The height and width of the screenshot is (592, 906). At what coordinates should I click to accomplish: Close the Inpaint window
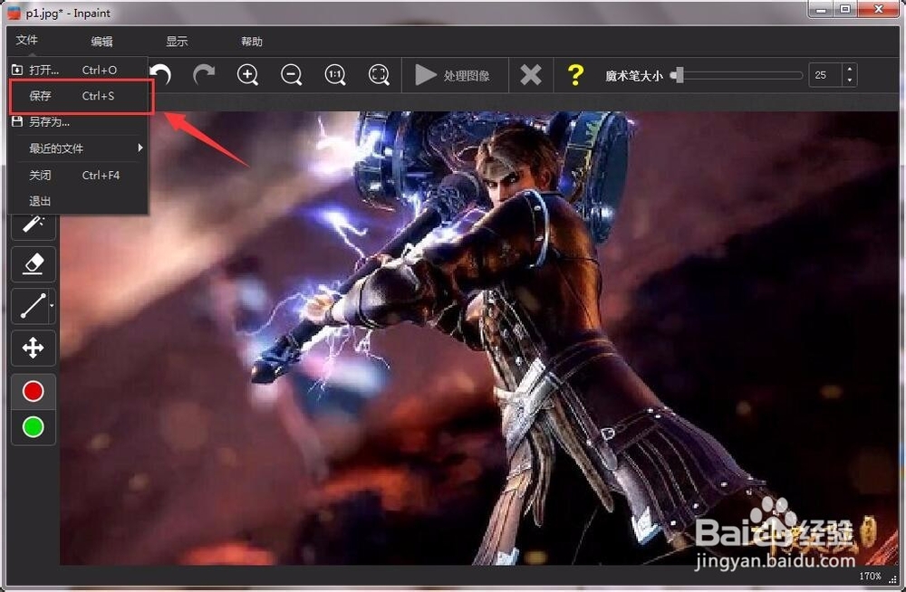point(878,9)
